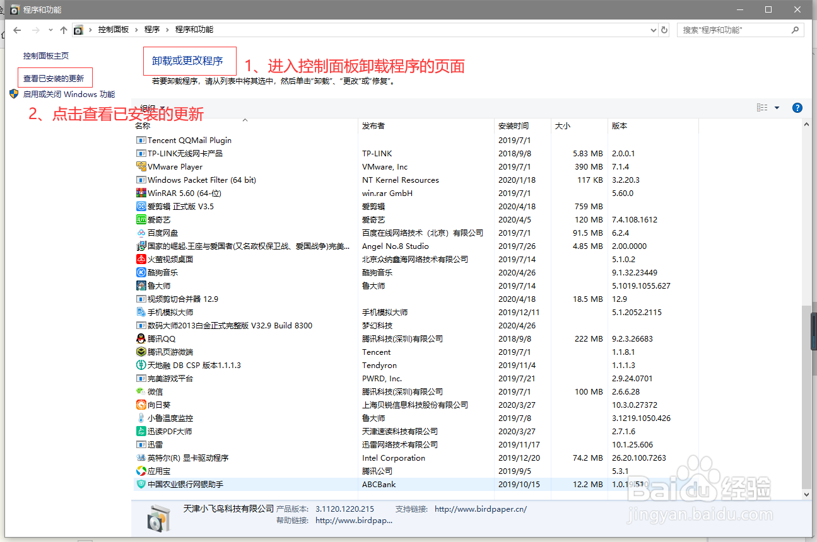
Task: Select the 中国农业银行网银助手 shield icon
Action: click(141, 485)
